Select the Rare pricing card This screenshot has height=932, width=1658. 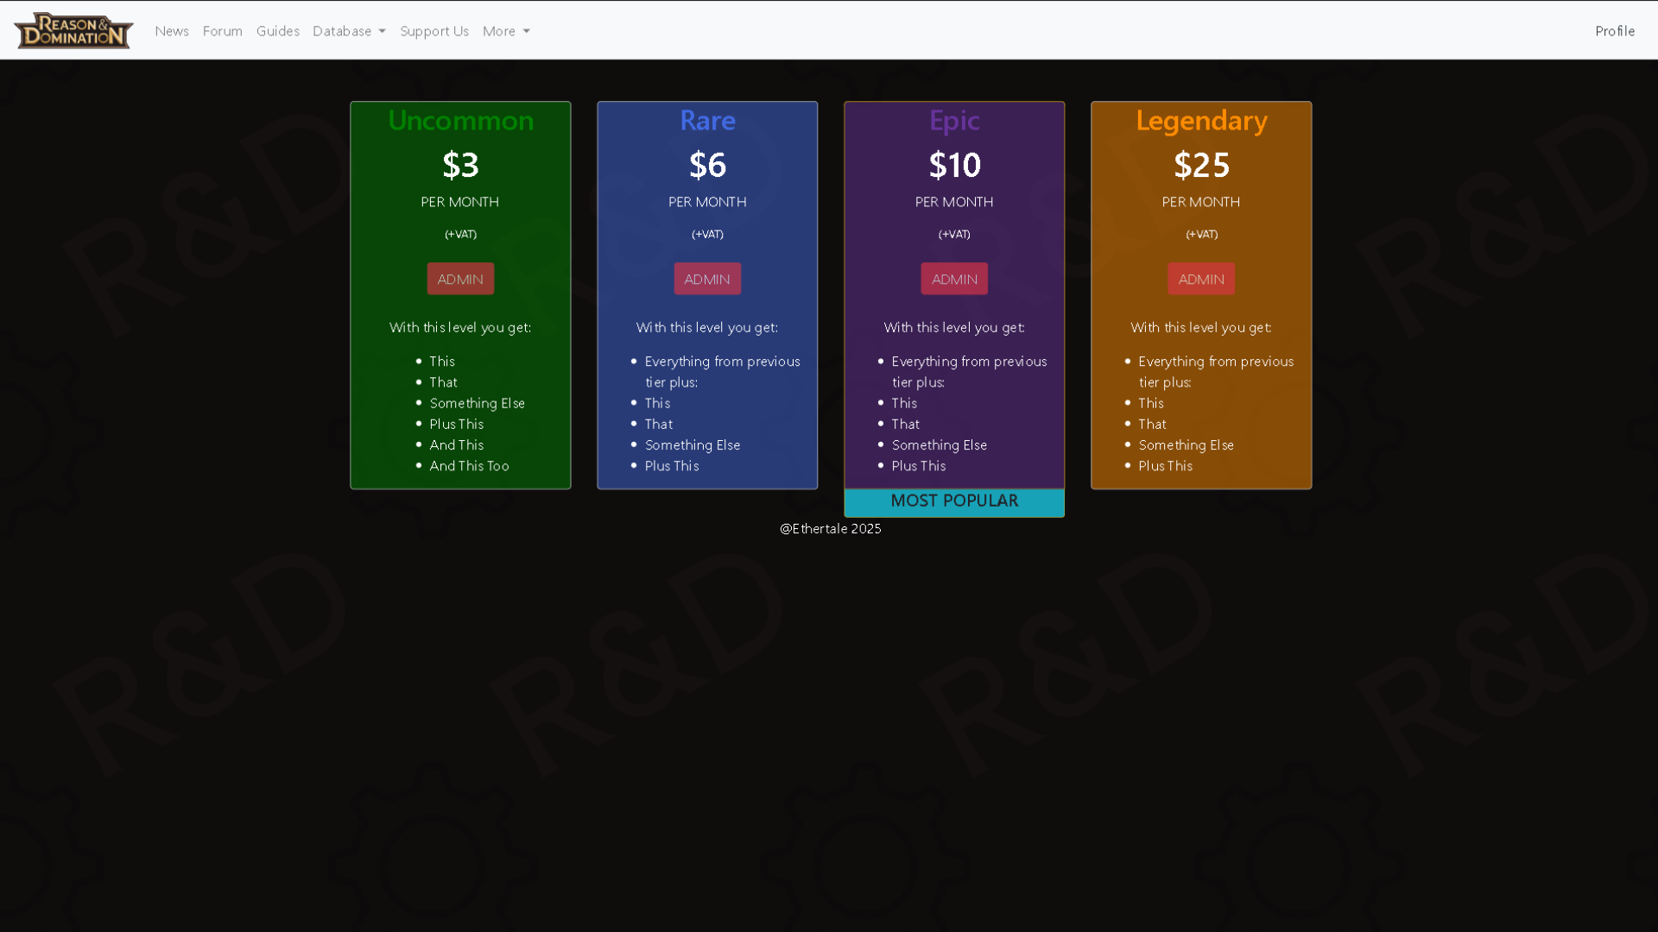pyautogui.click(x=706, y=294)
